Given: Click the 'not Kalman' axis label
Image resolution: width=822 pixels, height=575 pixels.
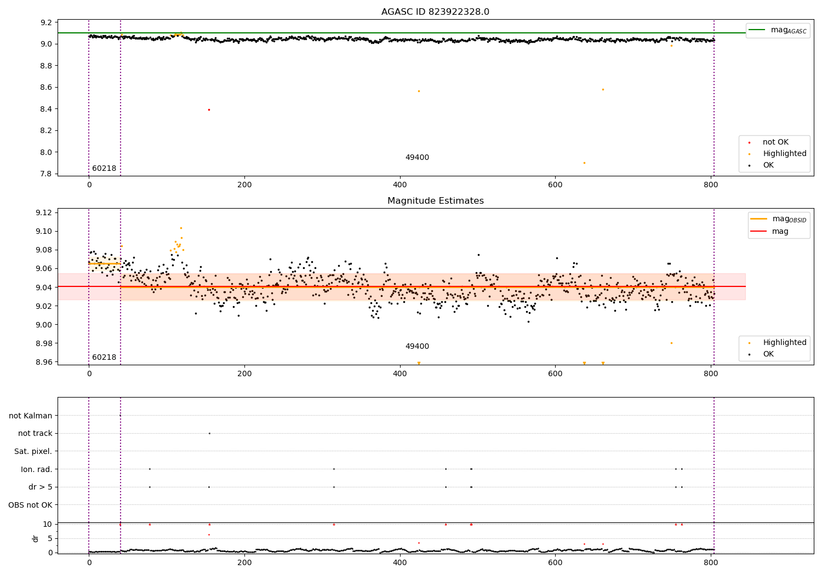Looking at the screenshot, I should (31, 416).
